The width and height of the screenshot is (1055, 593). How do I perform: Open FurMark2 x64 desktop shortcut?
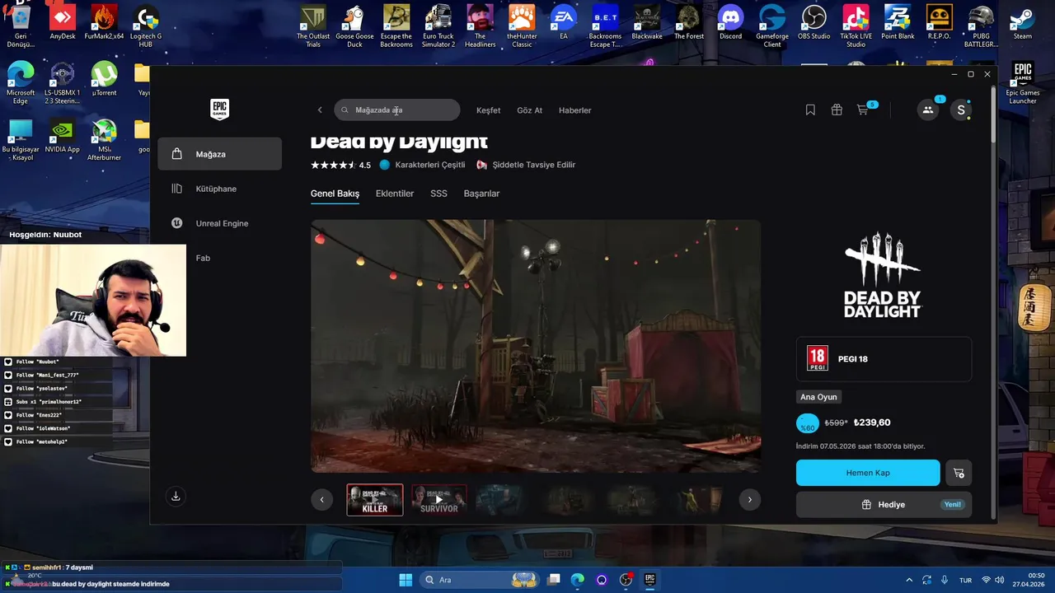tap(104, 24)
